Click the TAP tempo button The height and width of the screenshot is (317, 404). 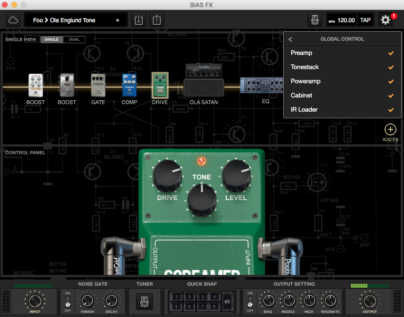click(x=365, y=20)
